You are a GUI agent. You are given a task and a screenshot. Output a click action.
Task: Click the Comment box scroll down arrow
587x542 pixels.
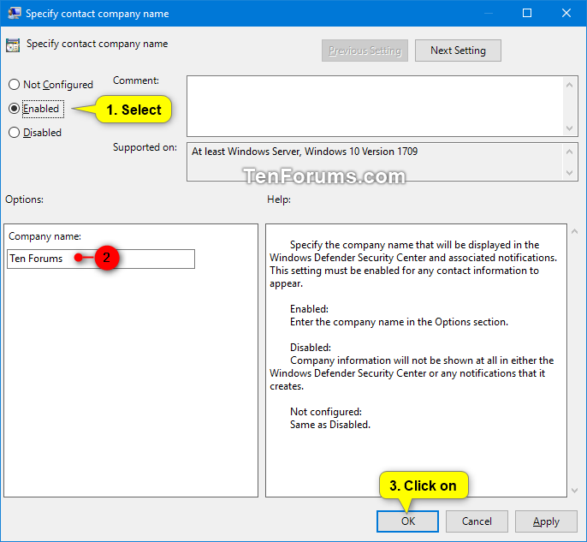coord(569,128)
